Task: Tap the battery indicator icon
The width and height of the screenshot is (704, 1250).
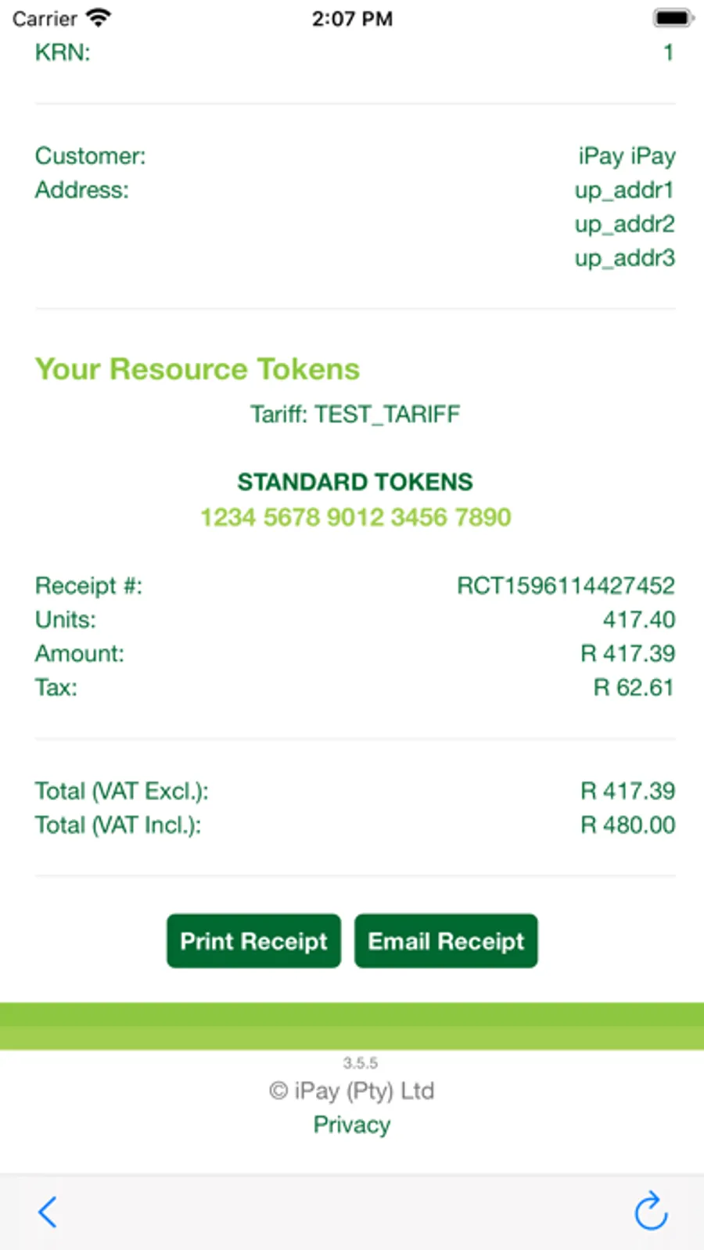Action: pos(673,18)
